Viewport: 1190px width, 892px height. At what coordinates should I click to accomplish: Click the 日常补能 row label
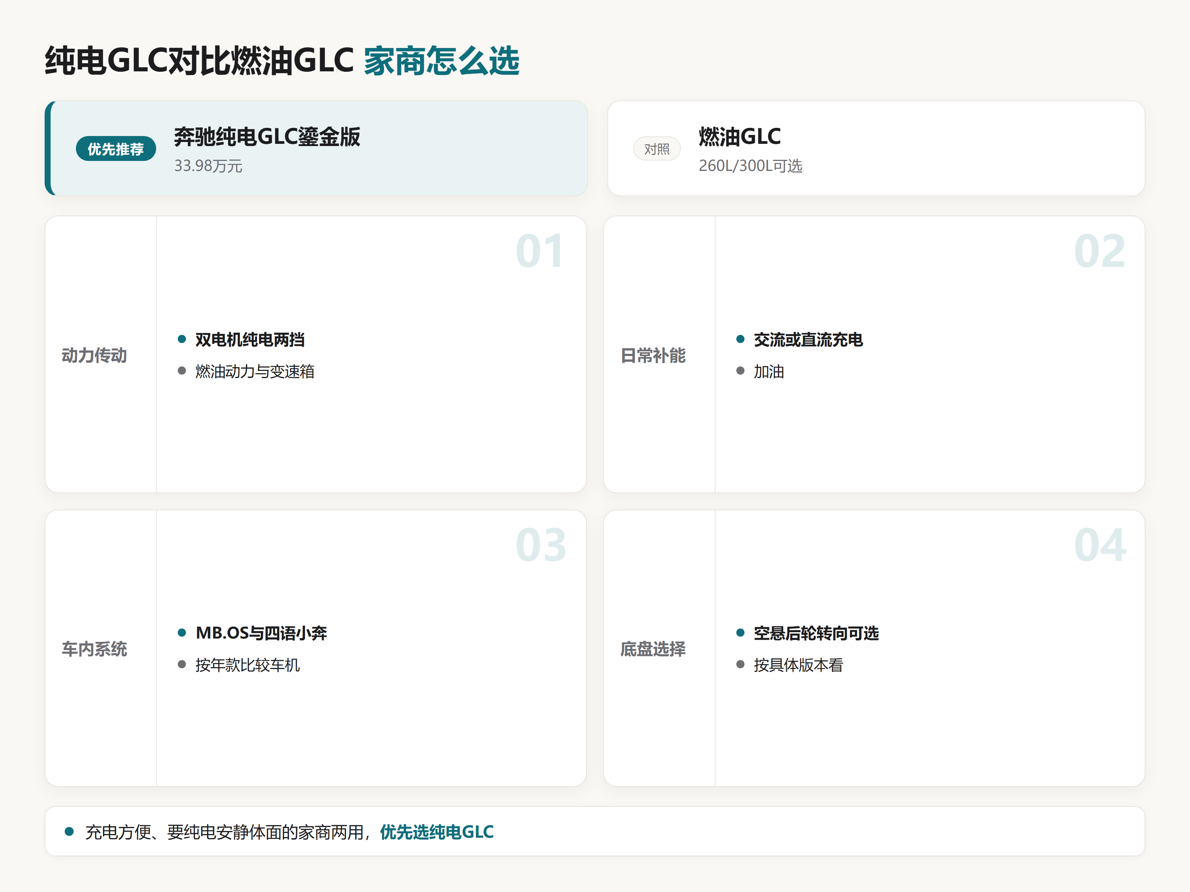click(653, 355)
